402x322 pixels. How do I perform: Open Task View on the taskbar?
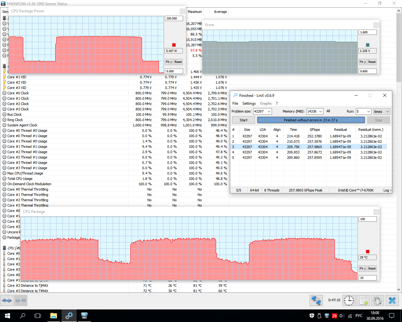point(38,316)
